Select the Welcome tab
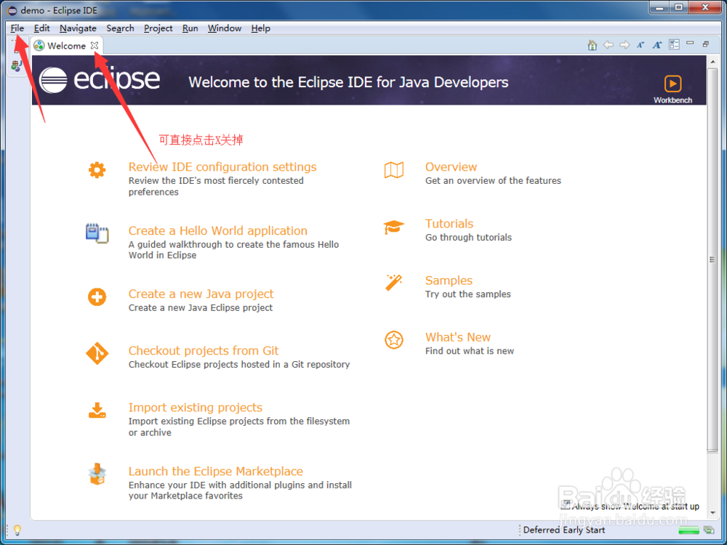Screen dimensions: 727x545 pyautogui.click(x=66, y=45)
